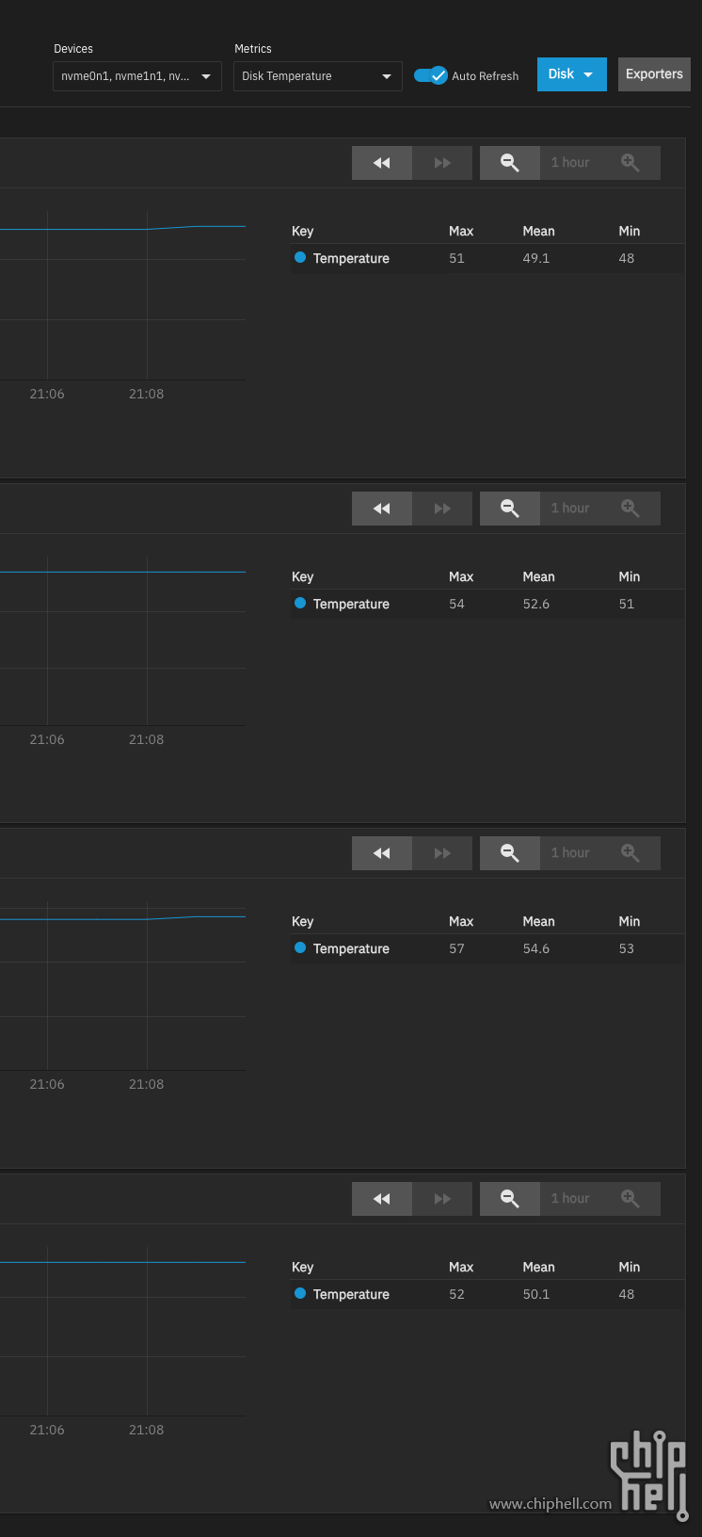The image size is (702, 1537).
Task: Expand the blue Disk dropdown button
Action: (x=572, y=74)
